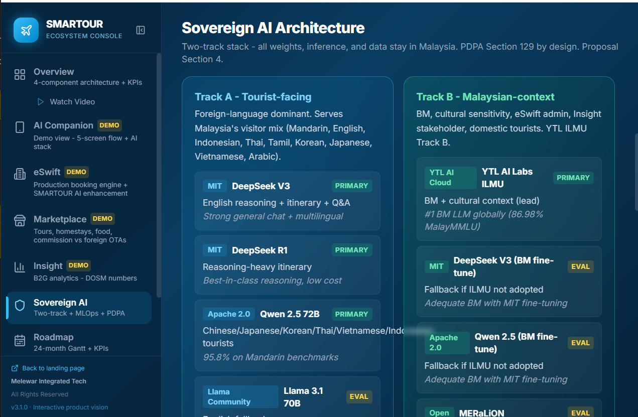
Task: Click the Llama Community license badge
Action: click(x=240, y=396)
